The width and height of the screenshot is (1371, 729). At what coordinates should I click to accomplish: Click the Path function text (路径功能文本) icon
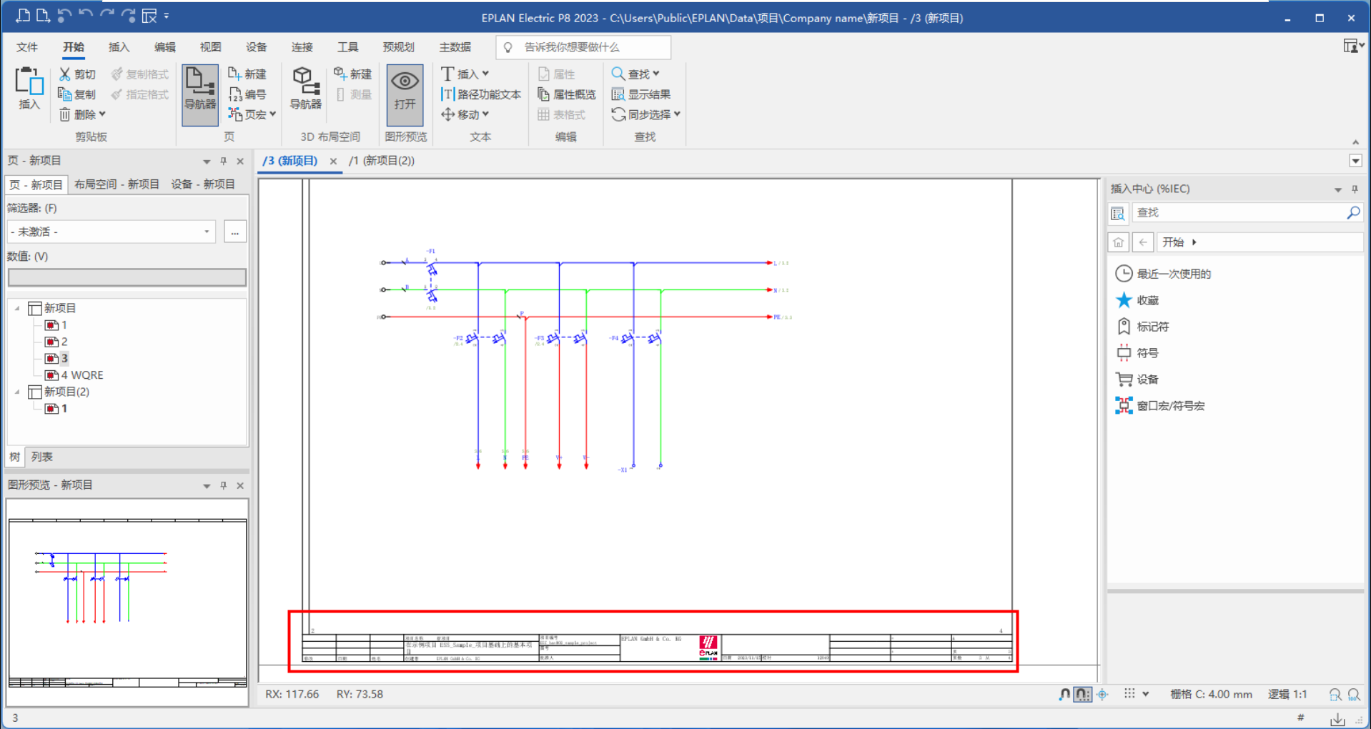click(x=448, y=94)
